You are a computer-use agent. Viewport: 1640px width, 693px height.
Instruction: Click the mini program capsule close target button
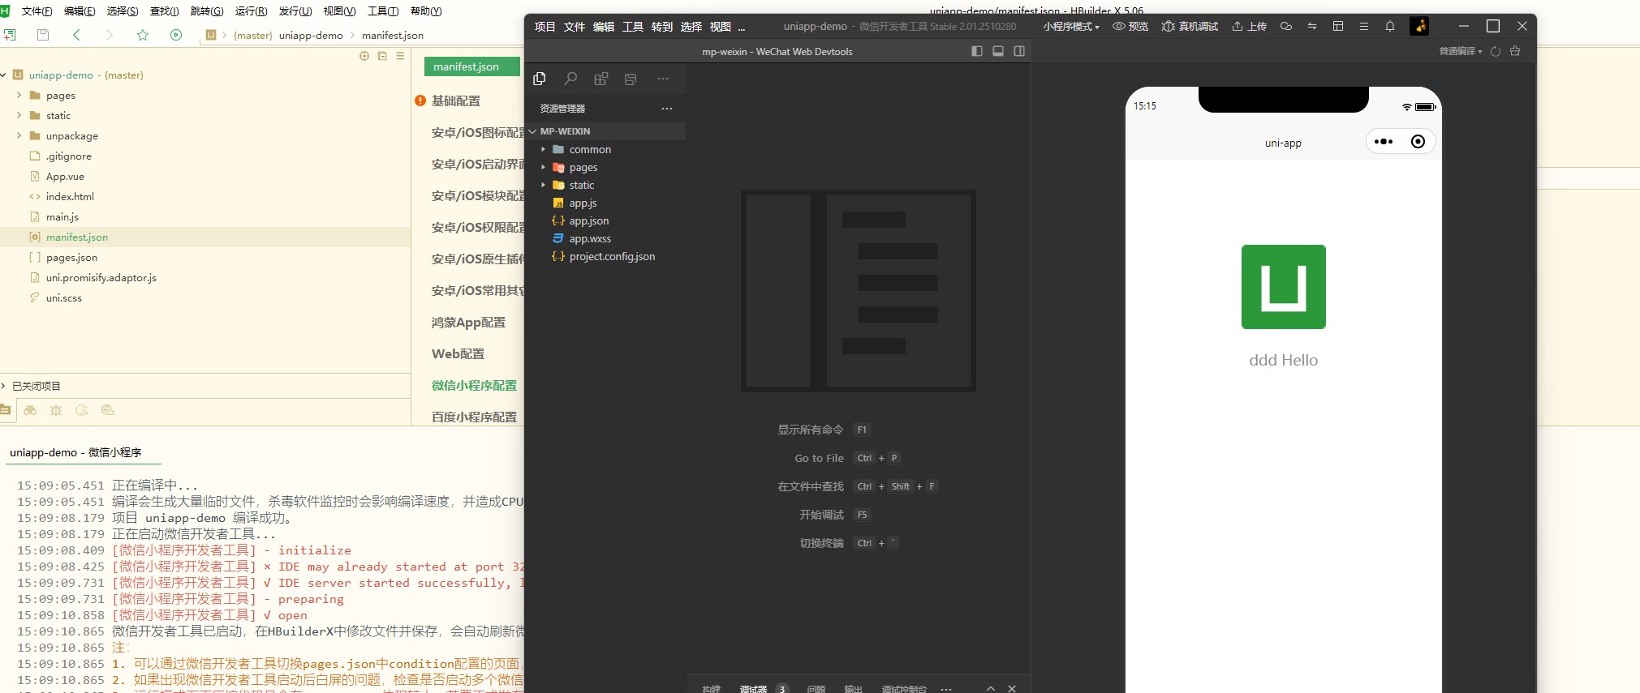click(x=1418, y=142)
